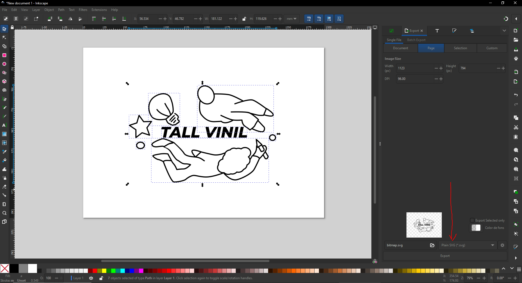The width and height of the screenshot is (522, 283).
Task: Open export format settings gear
Action: 502,245
